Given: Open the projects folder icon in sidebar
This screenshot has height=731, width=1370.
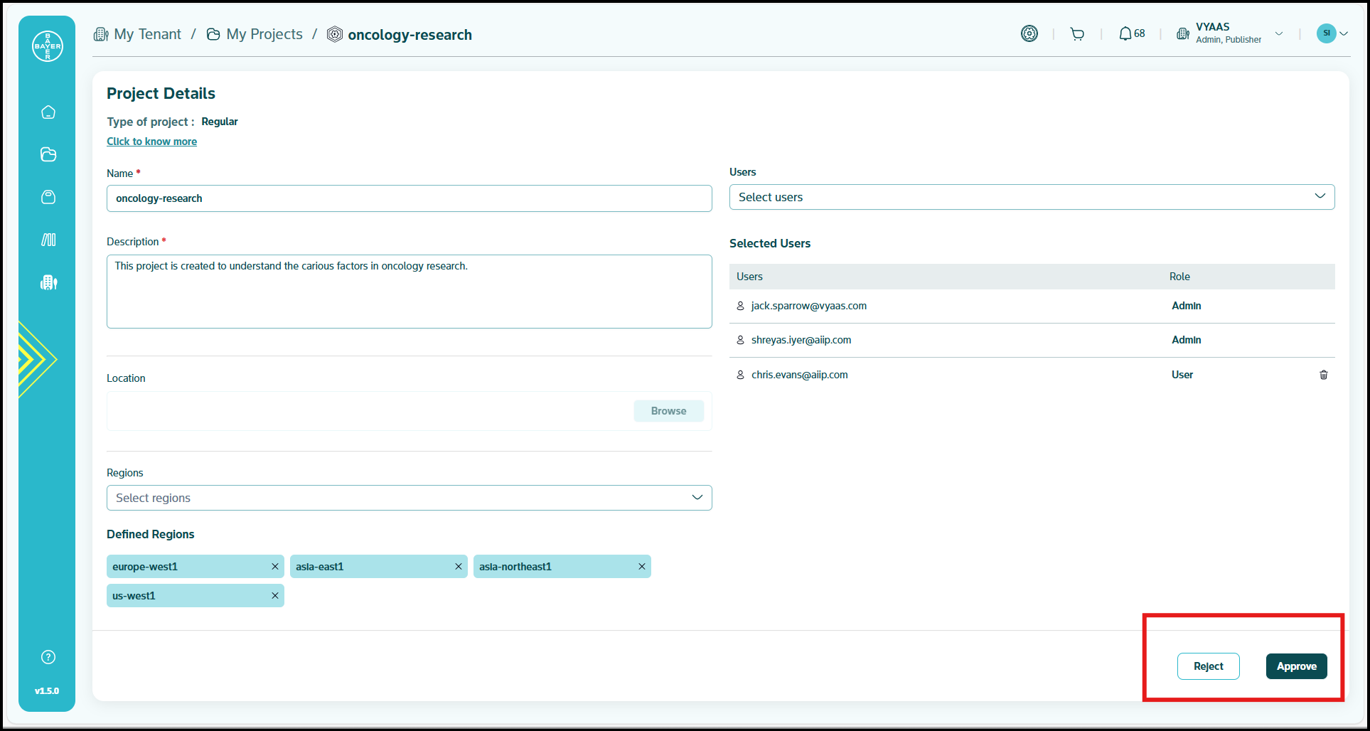Looking at the screenshot, I should pyautogui.click(x=48, y=154).
